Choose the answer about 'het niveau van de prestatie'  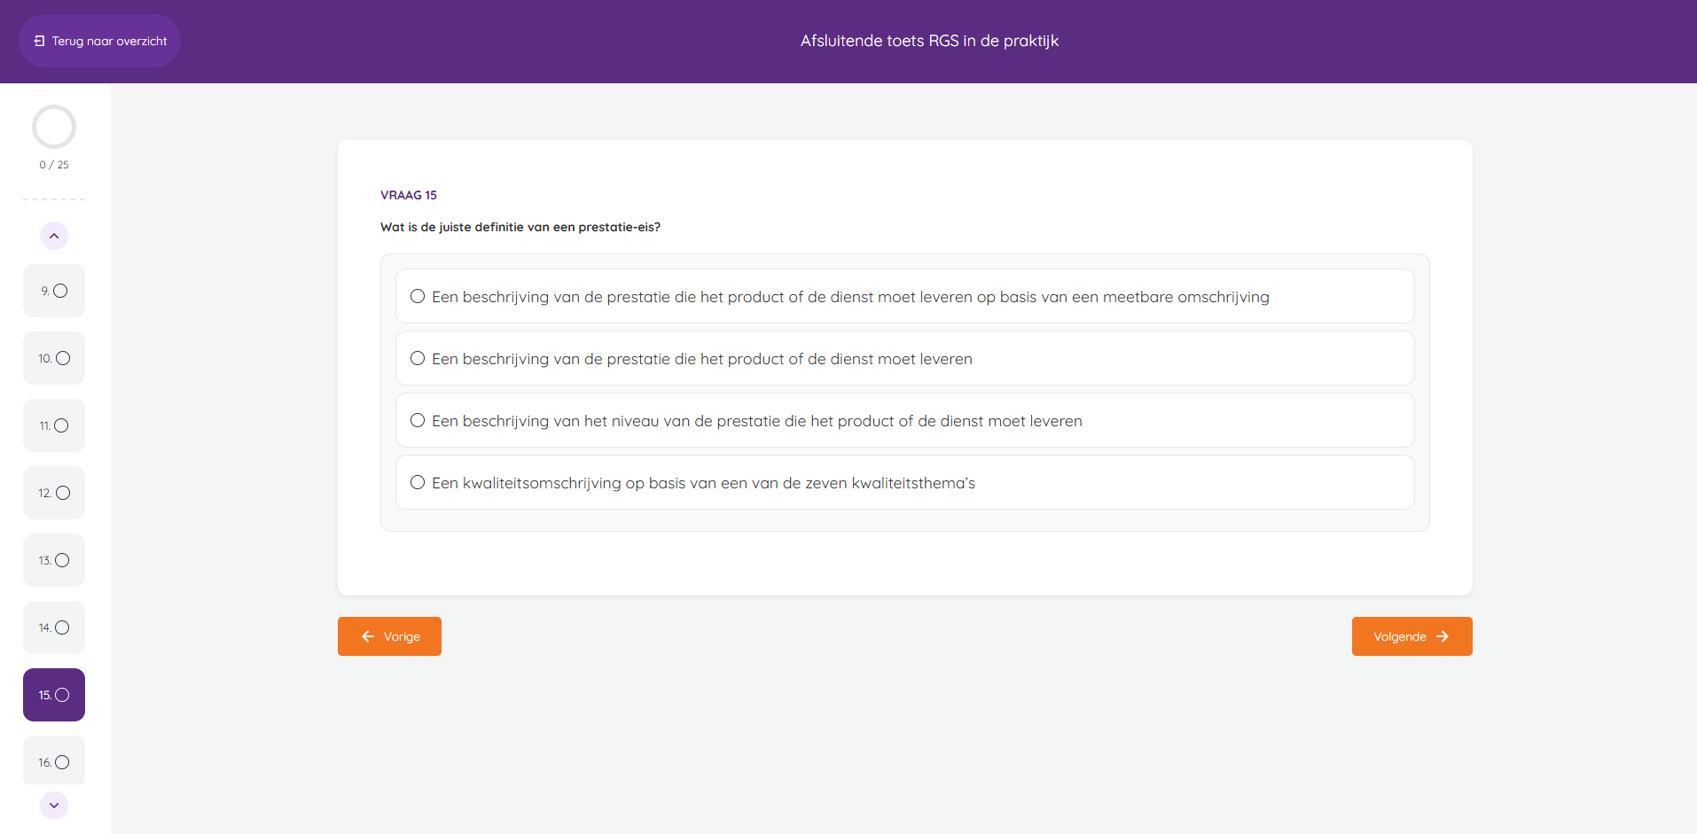(x=904, y=420)
